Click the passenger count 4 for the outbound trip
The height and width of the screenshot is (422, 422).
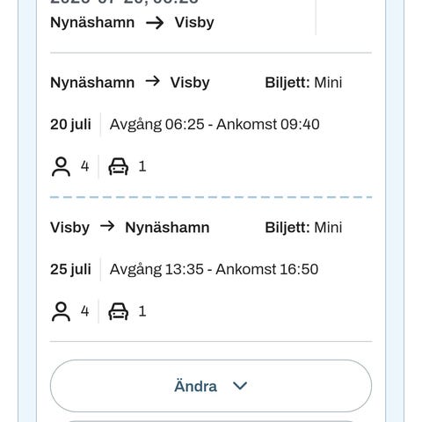[x=85, y=166]
